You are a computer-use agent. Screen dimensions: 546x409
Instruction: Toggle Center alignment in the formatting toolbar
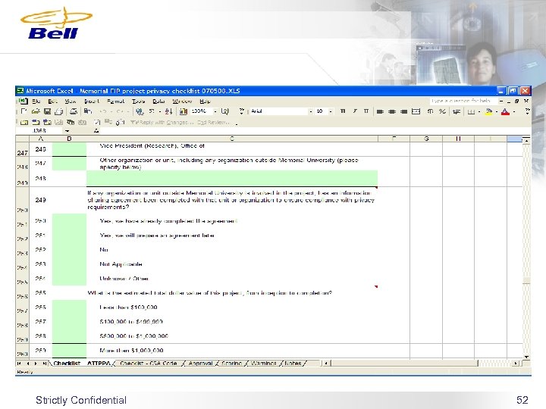(392, 111)
